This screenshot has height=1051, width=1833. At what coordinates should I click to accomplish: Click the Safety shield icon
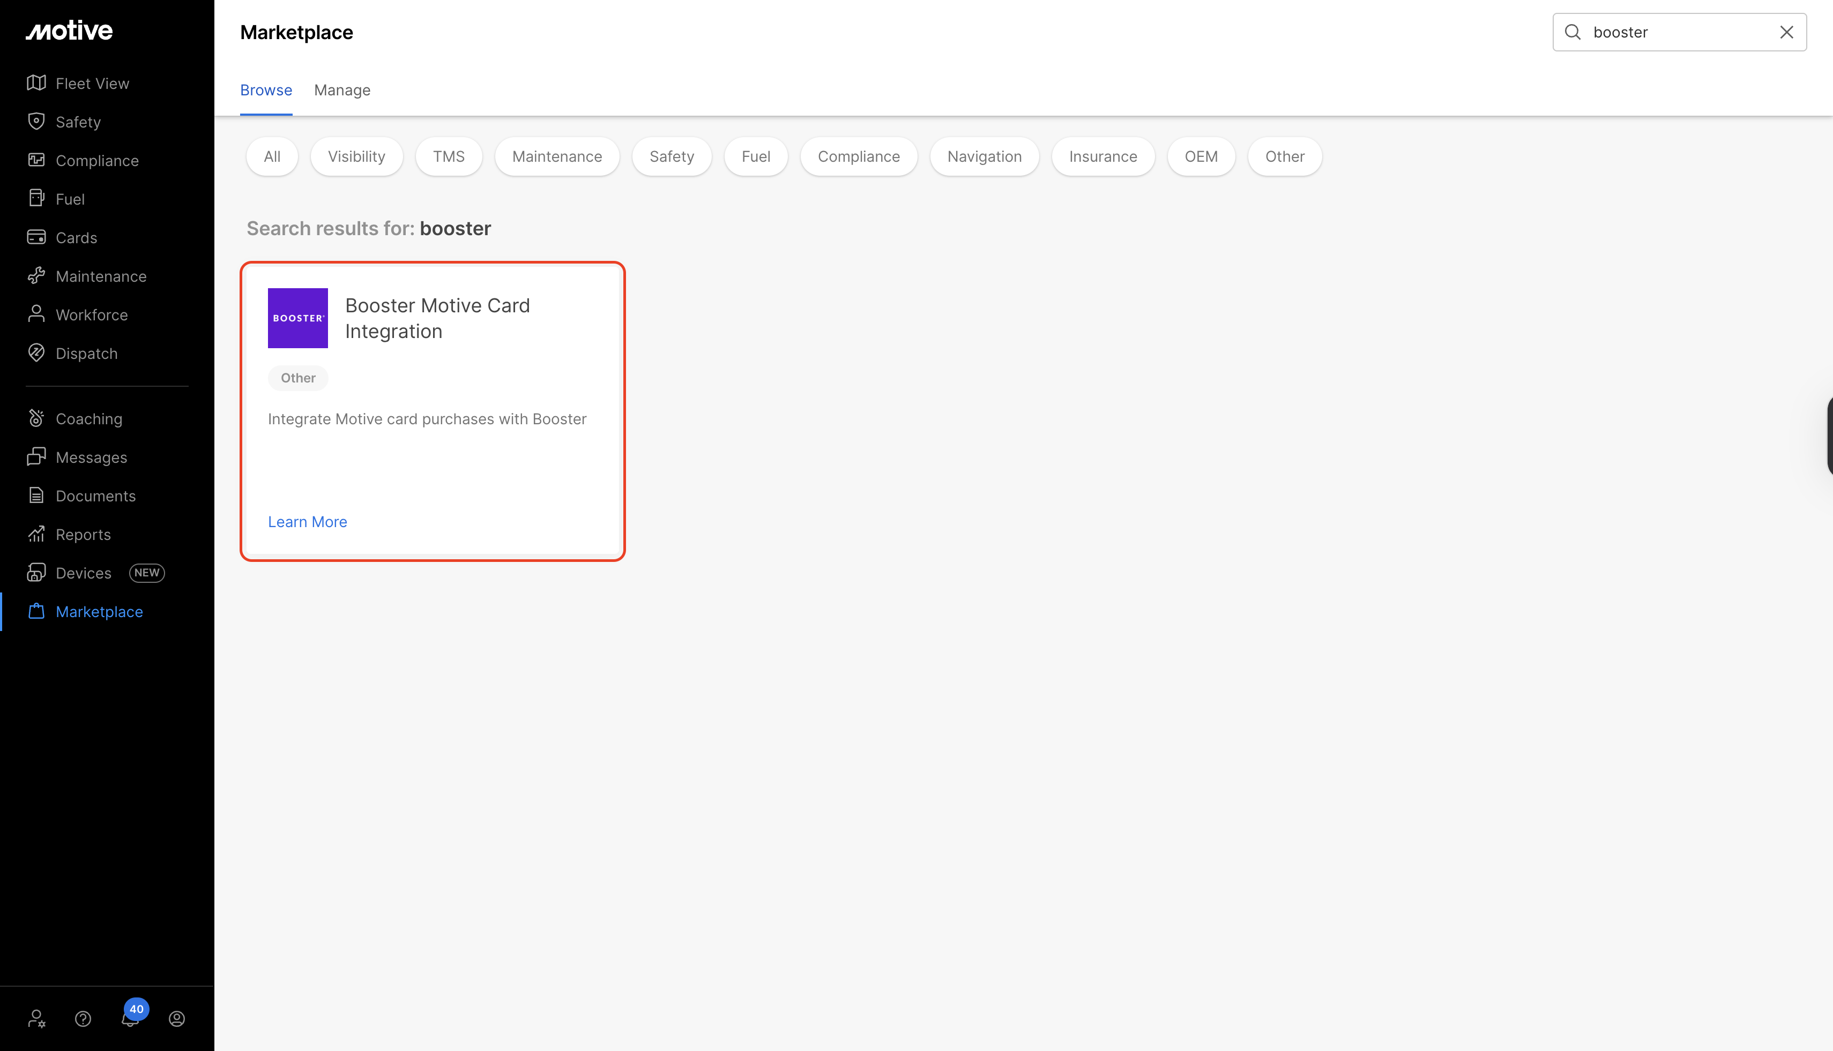pyautogui.click(x=36, y=121)
